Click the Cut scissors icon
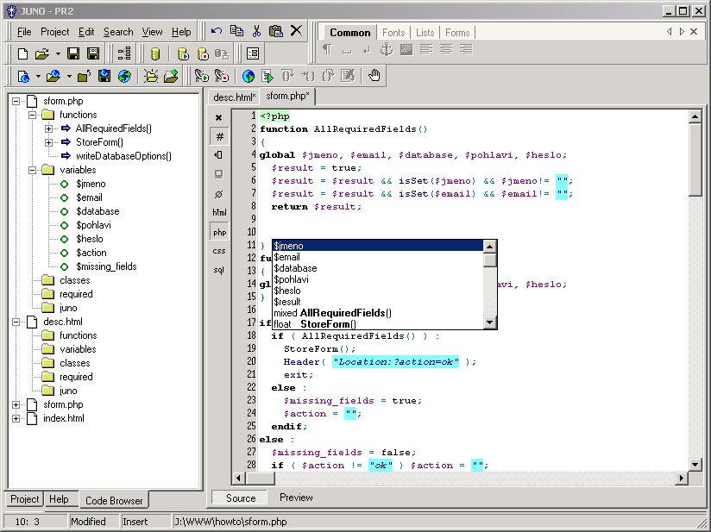This screenshot has height=532, width=711. pos(256,32)
